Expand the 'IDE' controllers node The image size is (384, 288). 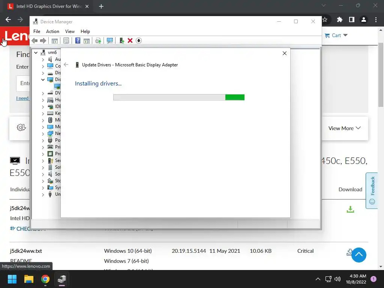43,106
